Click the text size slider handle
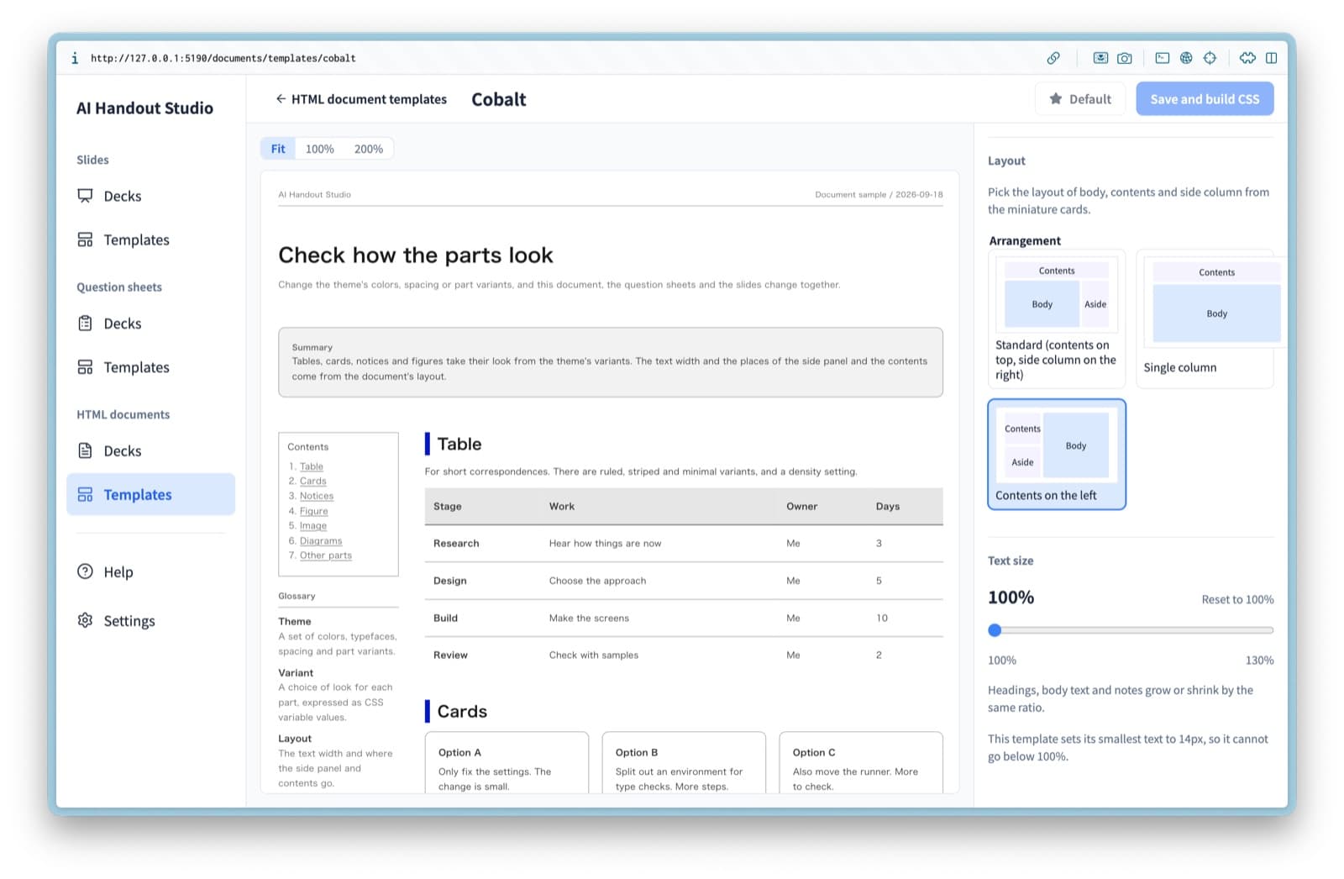The width and height of the screenshot is (1344, 879). tap(995, 630)
